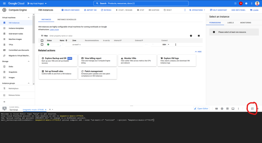Open notifications badge showing 9

(241, 3)
